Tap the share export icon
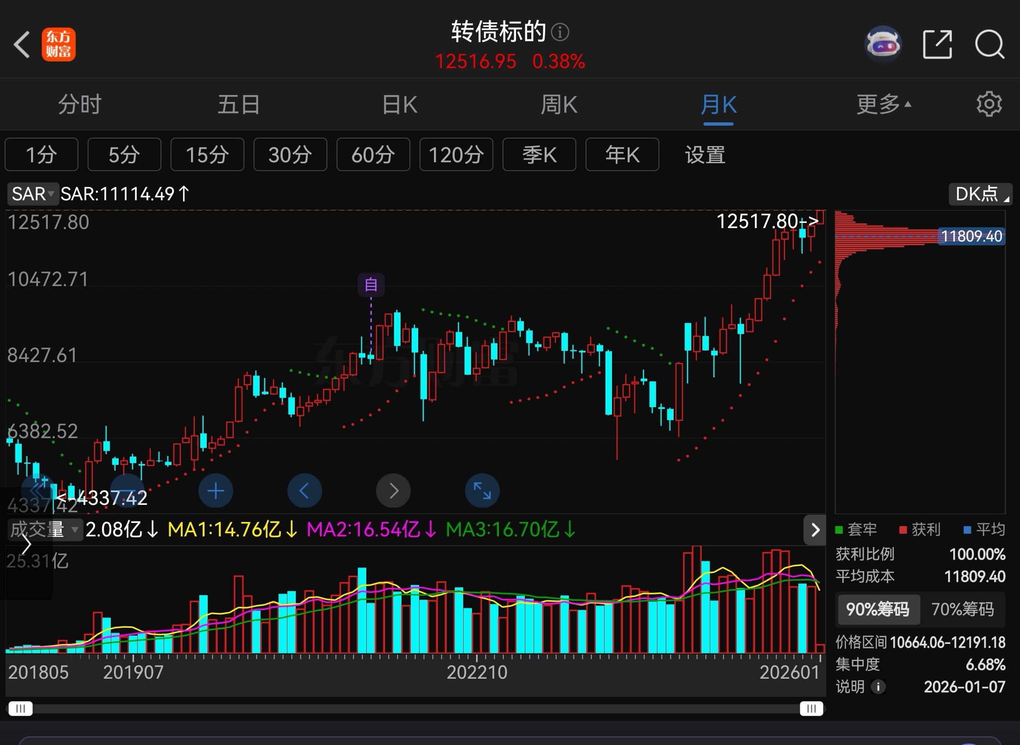The width and height of the screenshot is (1020, 745). pyautogui.click(x=937, y=45)
